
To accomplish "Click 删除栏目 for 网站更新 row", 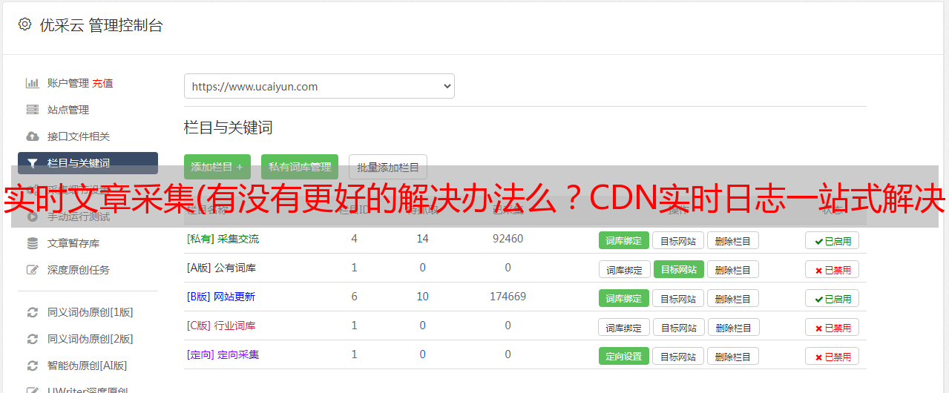I will pyautogui.click(x=733, y=298).
